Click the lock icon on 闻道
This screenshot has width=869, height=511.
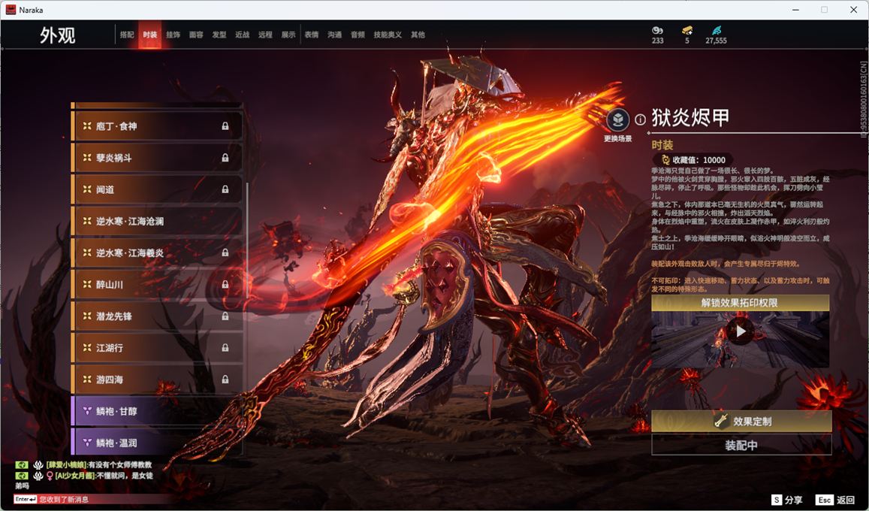coord(225,189)
